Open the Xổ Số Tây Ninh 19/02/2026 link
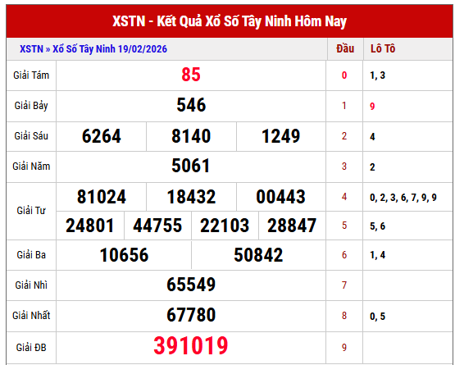Image resolution: width=455 pixels, height=365 pixels. 110,48
